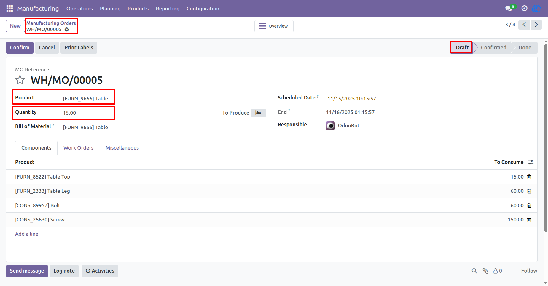Click the Manufacturing Orders breadcrumb link

click(x=51, y=23)
